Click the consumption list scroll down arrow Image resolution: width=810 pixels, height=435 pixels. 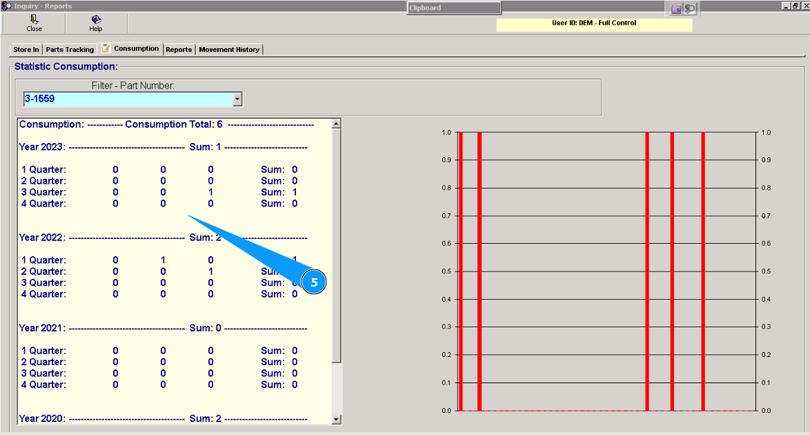pyautogui.click(x=336, y=420)
